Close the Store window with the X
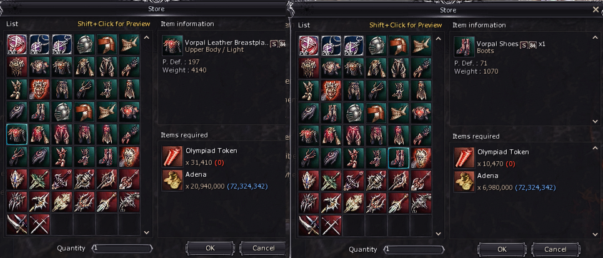The height and width of the screenshot is (258, 603). click(596, 9)
